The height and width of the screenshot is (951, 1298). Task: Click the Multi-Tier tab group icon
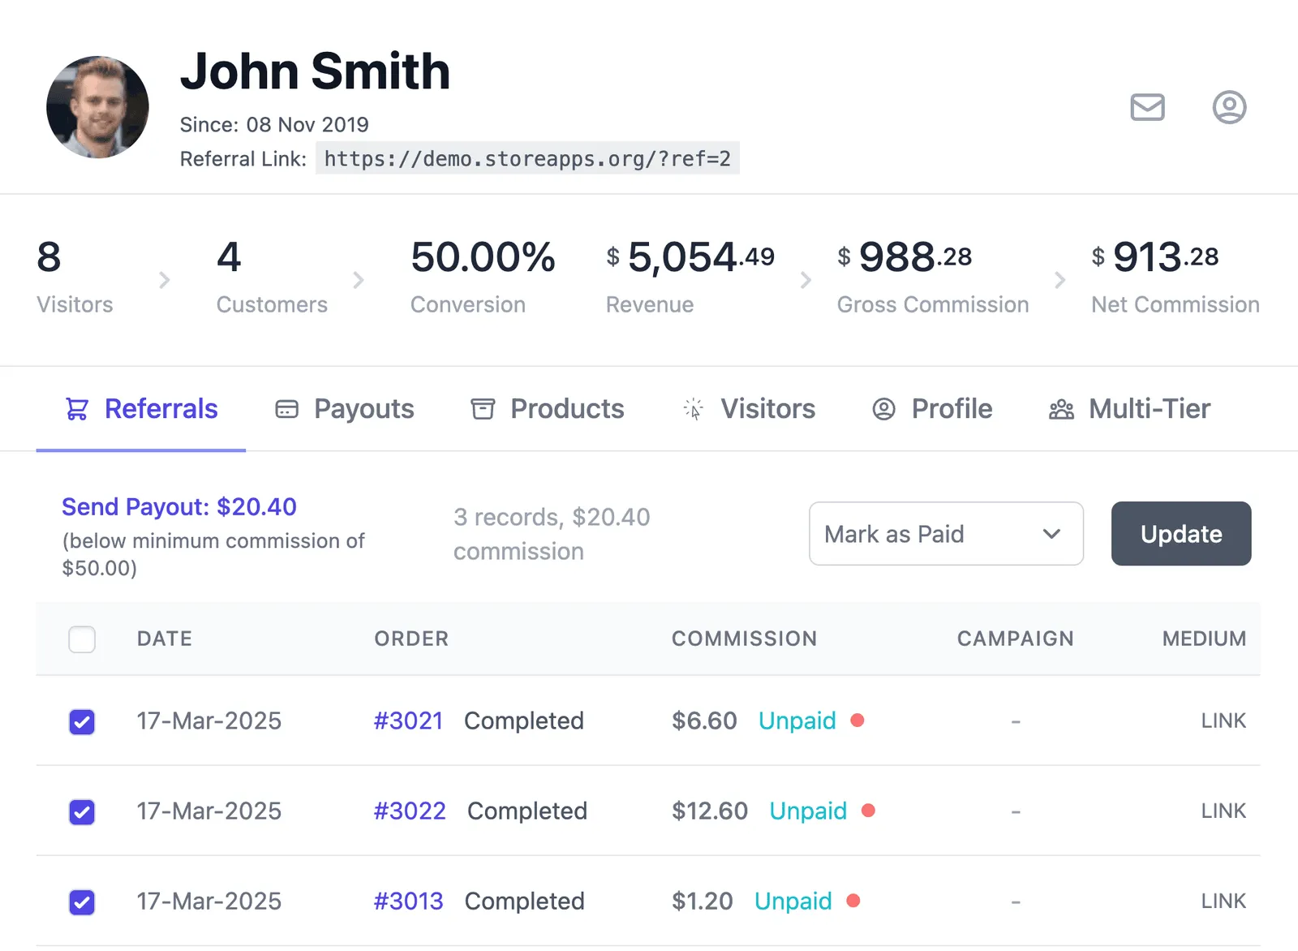[1061, 409]
